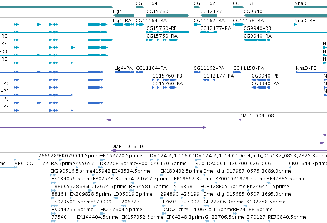This screenshot has height=223, width=327.
Task: Select transcript Lig4-RA
Action: (123, 25)
